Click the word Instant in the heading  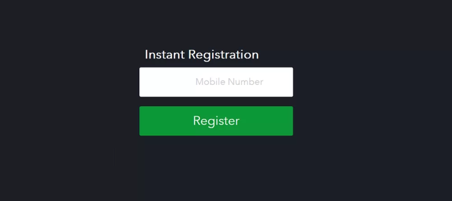165,54
